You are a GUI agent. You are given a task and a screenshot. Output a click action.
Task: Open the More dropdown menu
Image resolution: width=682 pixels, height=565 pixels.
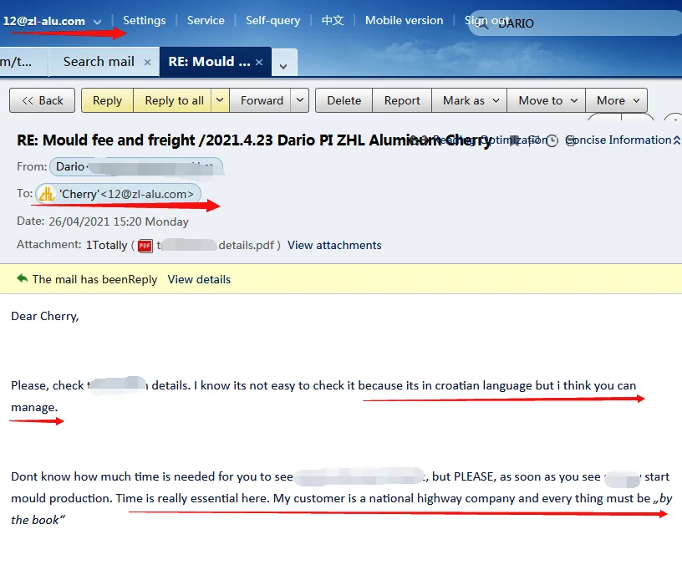tap(616, 100)
